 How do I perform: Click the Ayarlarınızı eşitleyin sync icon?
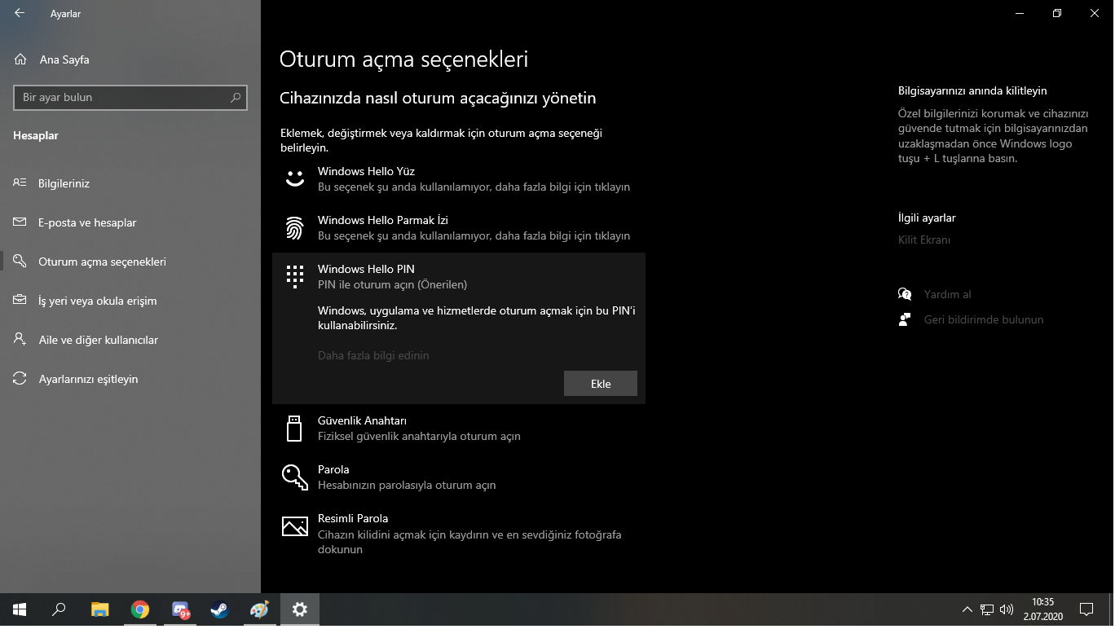tap(20, 379)
